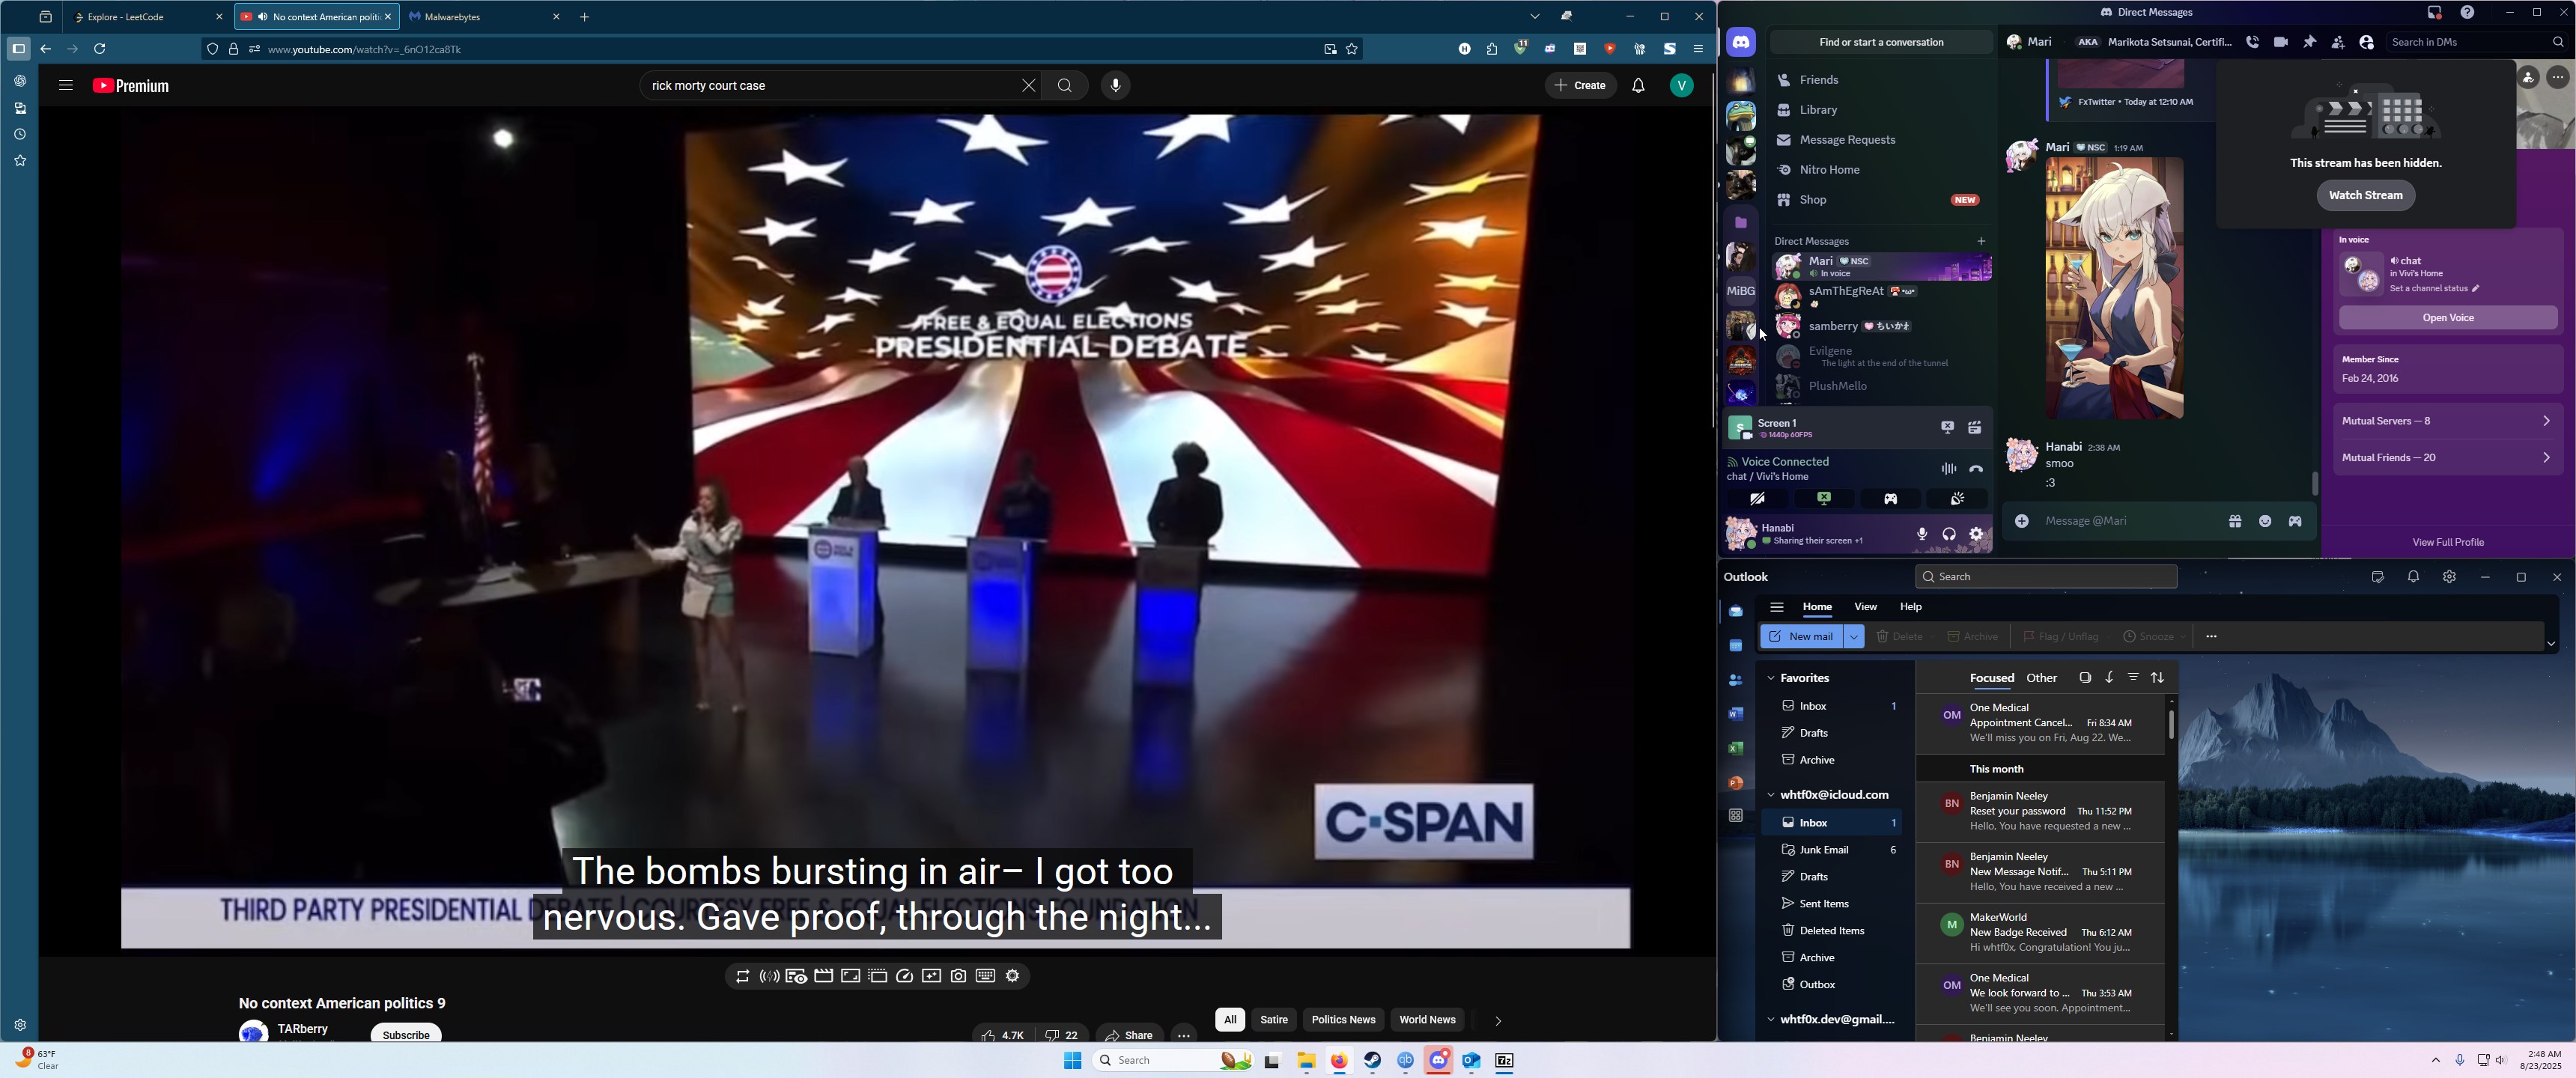Turn on camera in Discord voice controls
Viewport: 2576px width, 1078px height.
click(1757, 499)
